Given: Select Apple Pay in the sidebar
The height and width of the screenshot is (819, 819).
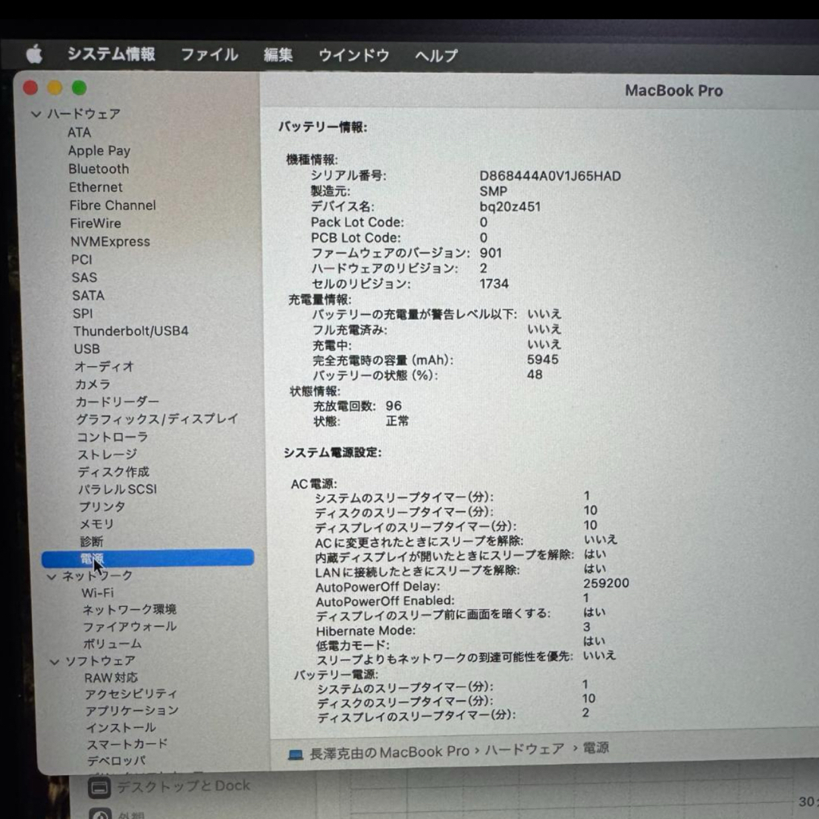Looking at the screenshot, I should pos(99,151).
